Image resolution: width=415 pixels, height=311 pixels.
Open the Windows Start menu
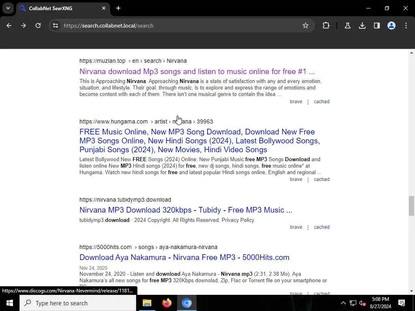pyautogui.click(x=10, y=303)
